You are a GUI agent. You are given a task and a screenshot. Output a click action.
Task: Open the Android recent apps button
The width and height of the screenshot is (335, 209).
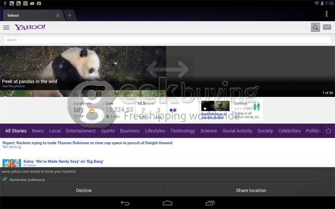point(210,203)
